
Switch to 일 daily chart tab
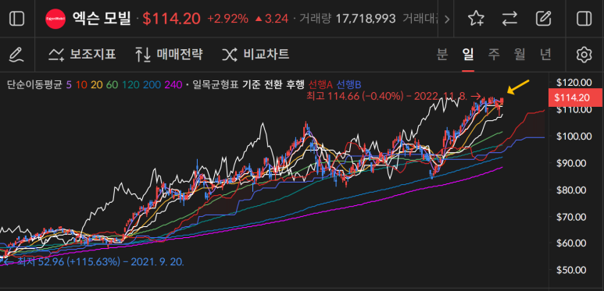click(x=468, y=55)
